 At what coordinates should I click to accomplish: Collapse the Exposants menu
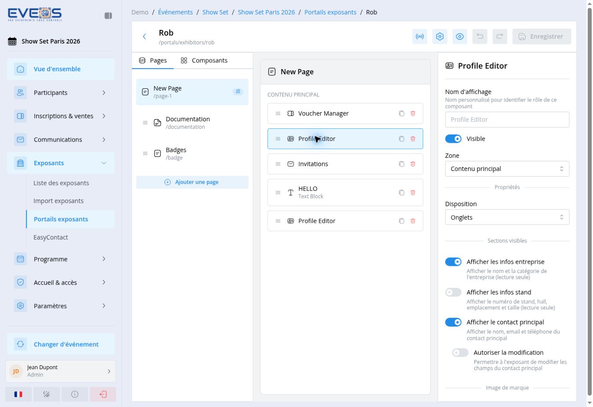[x=61, y=163]
